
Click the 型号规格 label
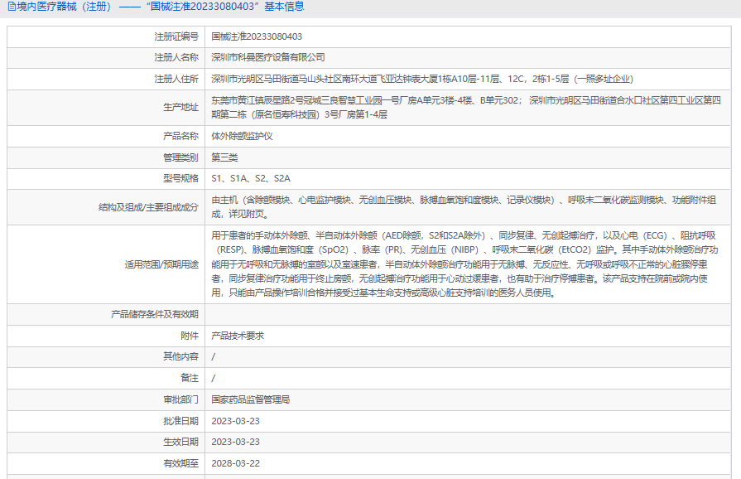pyautogui.click(x=181, y=178)
